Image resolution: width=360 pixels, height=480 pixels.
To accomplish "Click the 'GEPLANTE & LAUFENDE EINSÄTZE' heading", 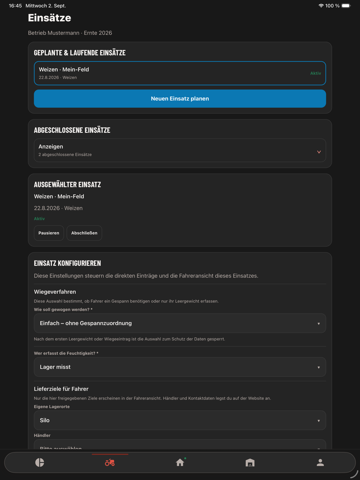I will click(80, 52).
